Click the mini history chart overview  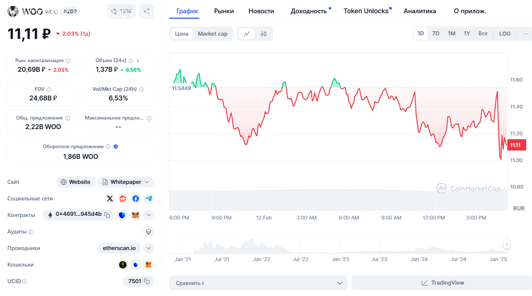coord(338,245)
